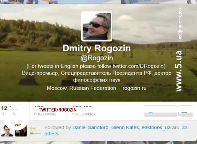Click the eastbook_ua follower avatar with flag

pyautogui.click(x=35, y=130)
